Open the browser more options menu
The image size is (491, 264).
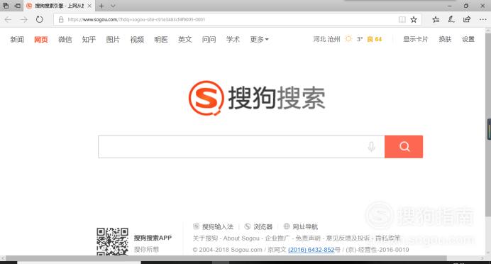pyautogui.click(x=483, y=19)
